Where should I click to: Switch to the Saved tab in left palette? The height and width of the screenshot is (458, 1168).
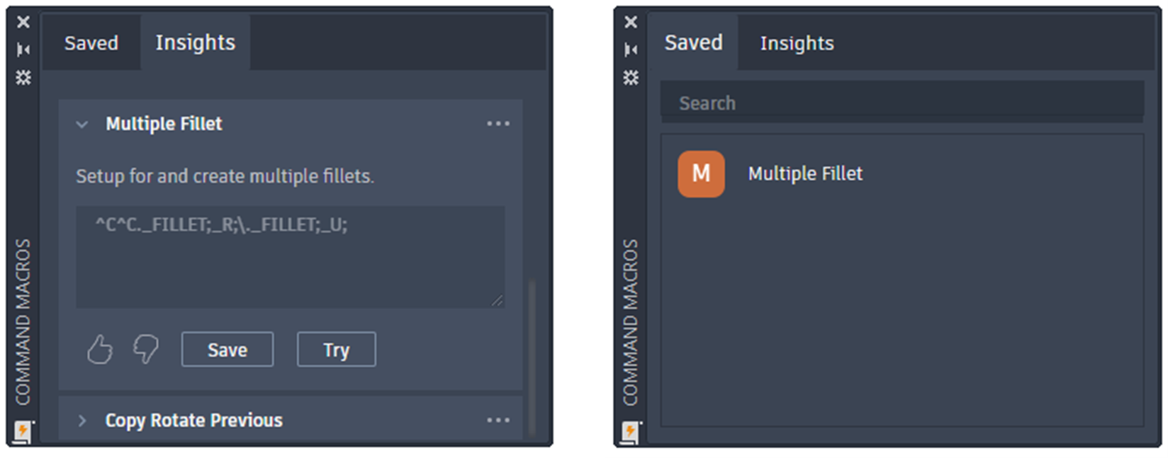pyautogui.click(x=91, y=43)
